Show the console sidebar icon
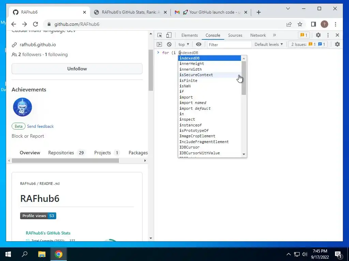The height and width of the screenshot is (261, 349). pyautogui.click(x=160, y=45)
